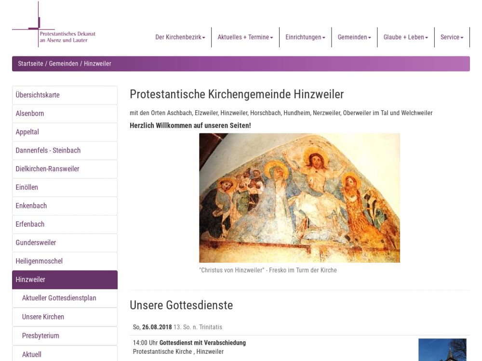
Task: Click the church photo thumbnail beside Gottesdienst
Action: (442, 349)
